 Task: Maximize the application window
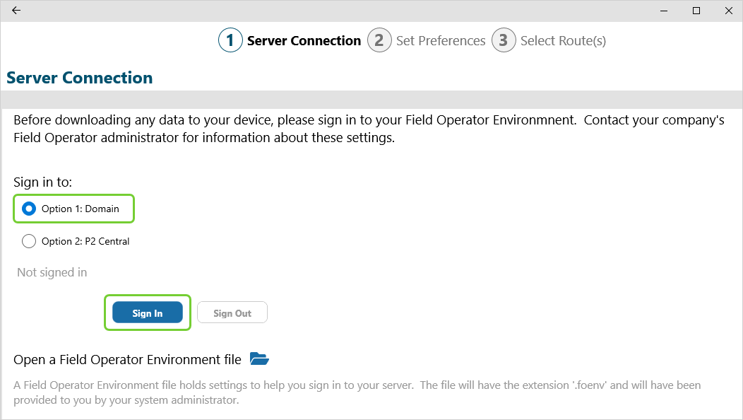click(x=696, y=11)
